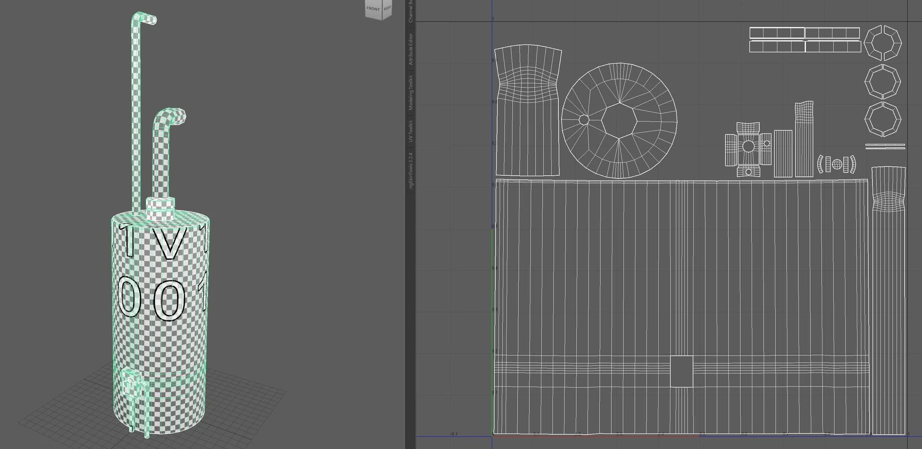The height and width of the screenshot is (449, 922).
Task: Switch to the Modeling Toolkit tab
Action: click(x=410, y=92)
